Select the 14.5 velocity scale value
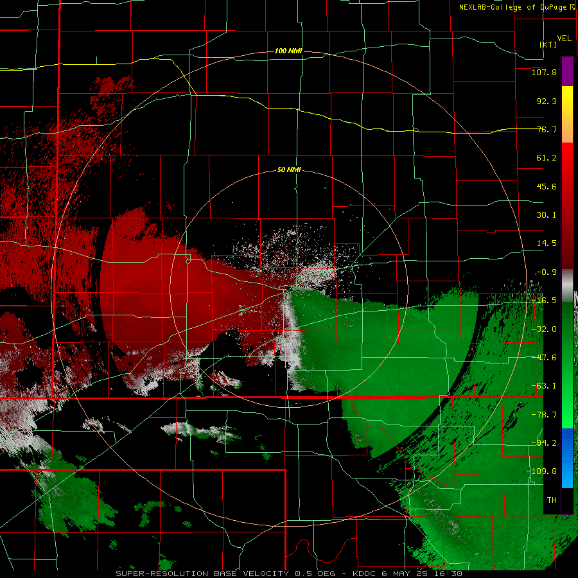Screen dimensions: 578x578 (x=547, y=243)
